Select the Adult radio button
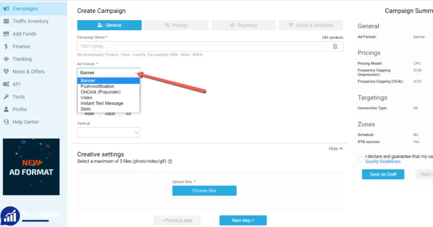Screen dimensions: 433x227 (100, 114)
